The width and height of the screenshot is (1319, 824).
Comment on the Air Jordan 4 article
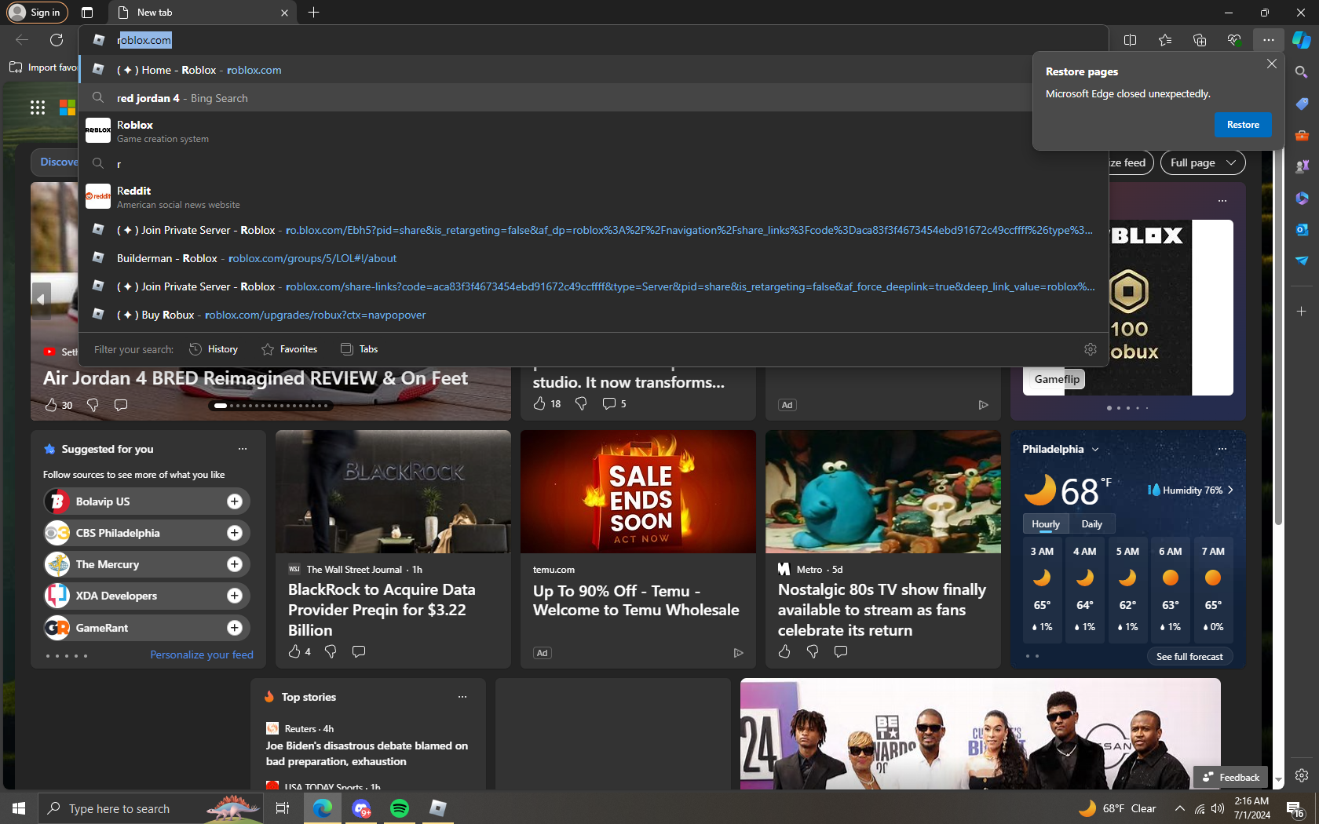(121, 405)
